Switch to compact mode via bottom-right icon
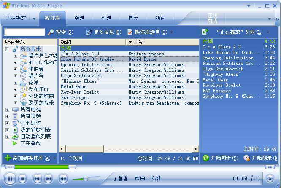The image size is (281, 188). pos(270,179)
